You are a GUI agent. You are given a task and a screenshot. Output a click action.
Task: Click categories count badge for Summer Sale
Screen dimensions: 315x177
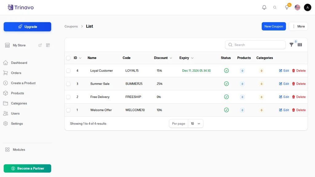(261, 84)
